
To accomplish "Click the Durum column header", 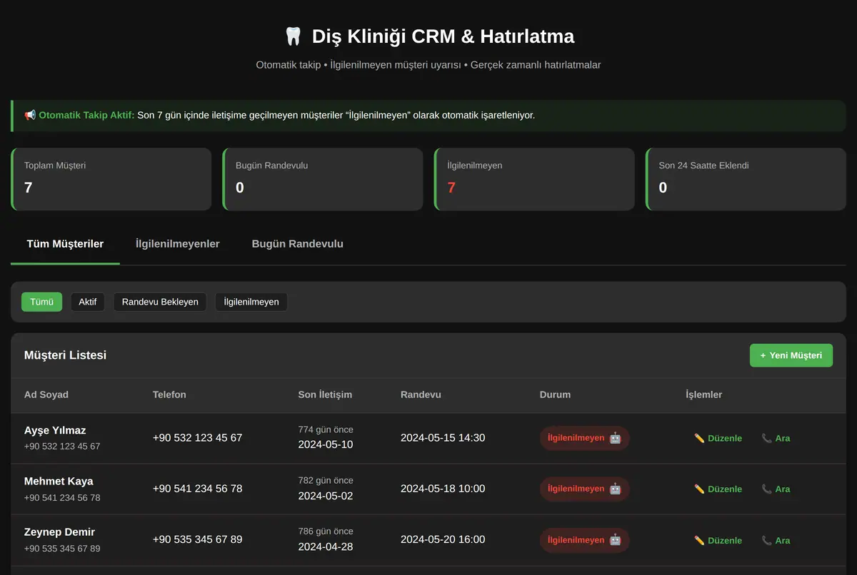I will [x=555, y=395].
